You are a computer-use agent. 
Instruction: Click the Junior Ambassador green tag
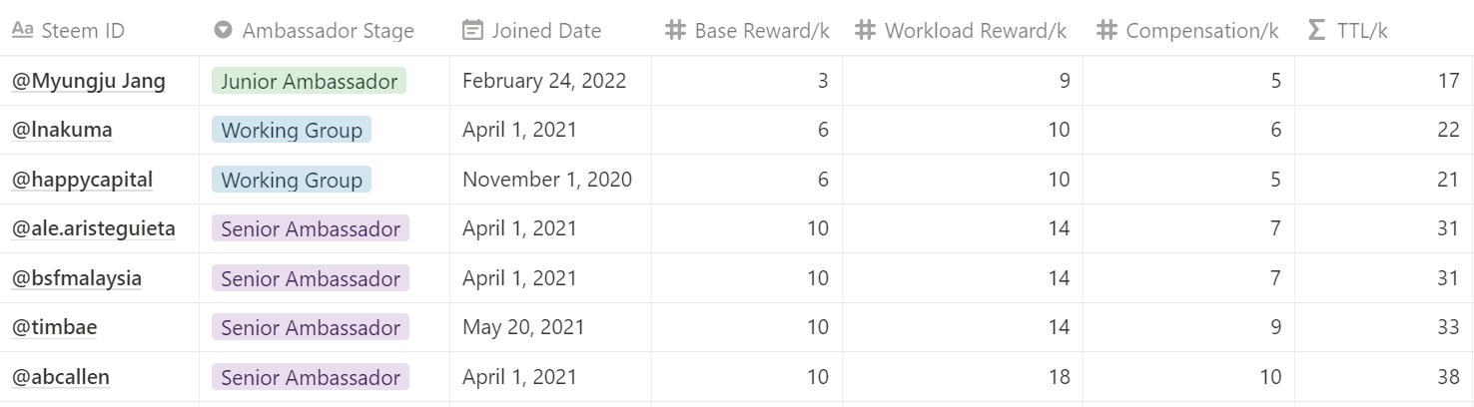click(309, 82)
